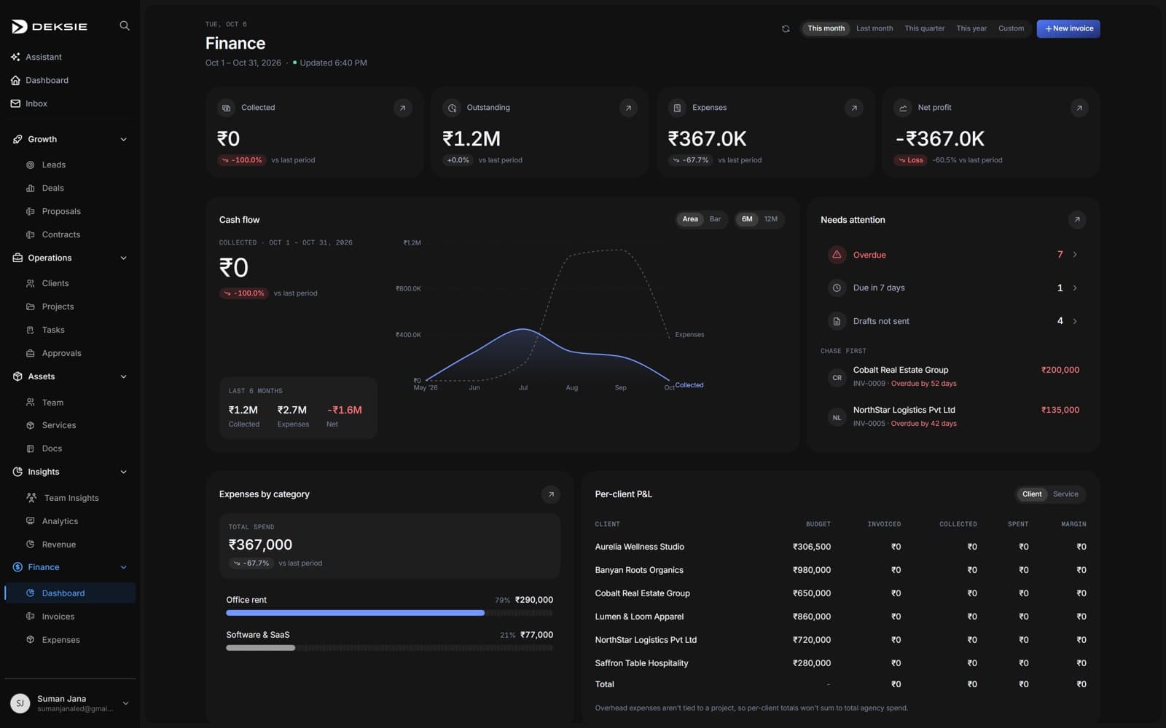Viewport: 1166px width, 728px height.
Task: Select Area chart view
Action: click(x=690, y=219)
